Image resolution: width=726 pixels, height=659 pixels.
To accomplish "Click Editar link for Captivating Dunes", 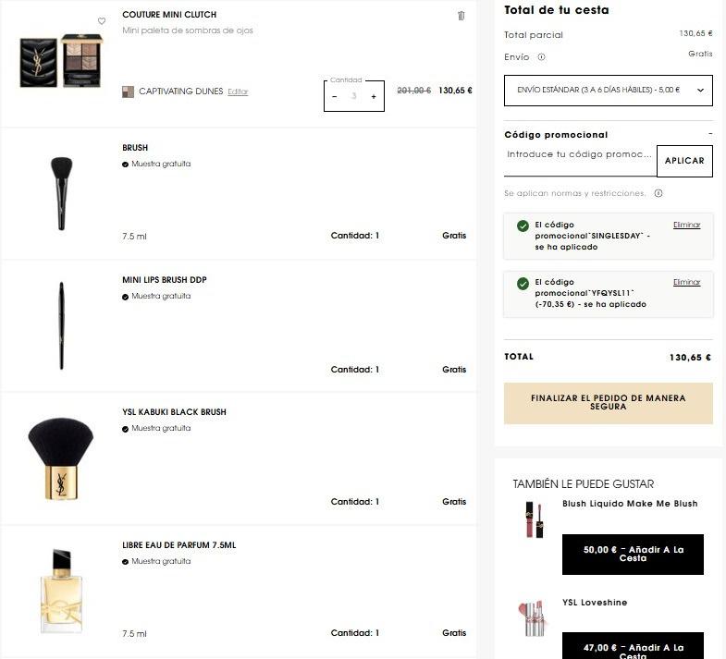I will (238, 92).
